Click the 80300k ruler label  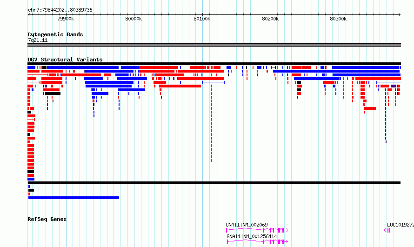pyautogui.click(x=339, y=19)
